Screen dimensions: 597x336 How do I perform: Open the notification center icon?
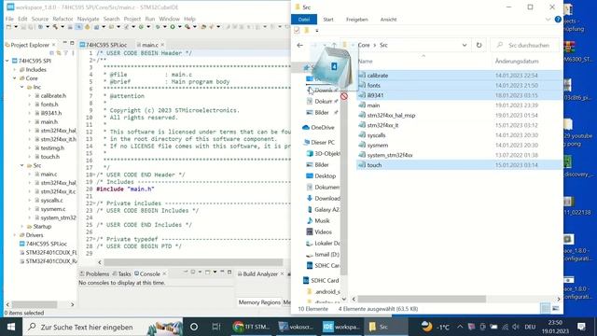coord(581,327)
